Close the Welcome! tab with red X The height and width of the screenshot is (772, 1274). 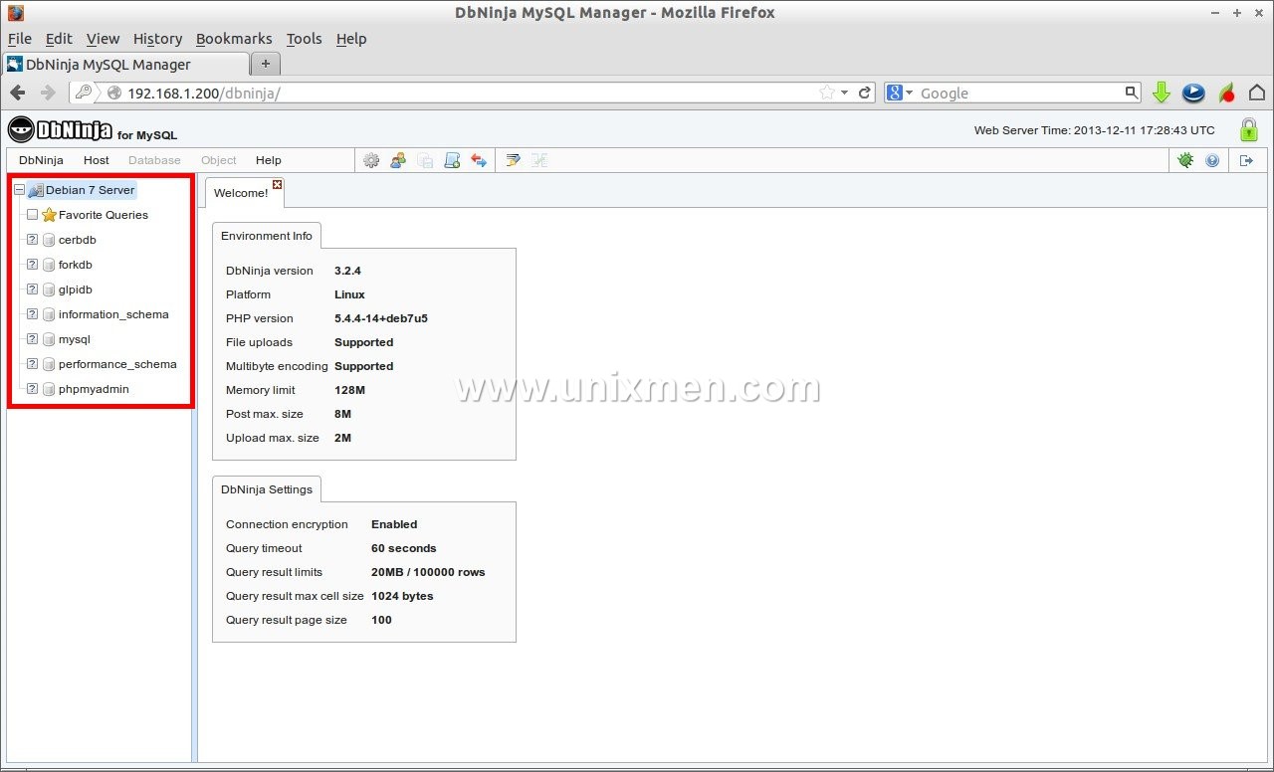click(x=278, y=184)
